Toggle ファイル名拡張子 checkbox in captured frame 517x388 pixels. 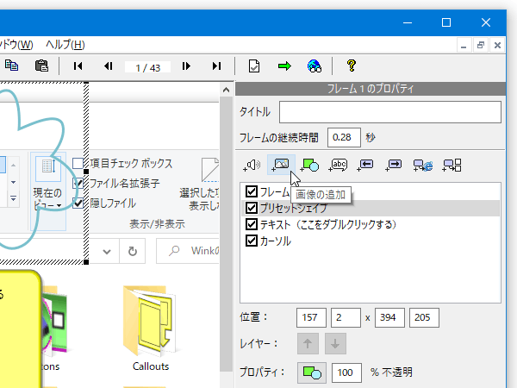point(78,183)
